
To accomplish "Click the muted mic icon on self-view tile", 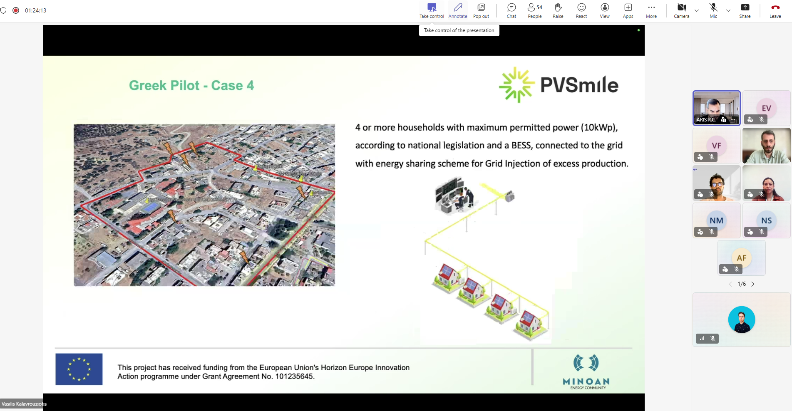I will [713, 339].
